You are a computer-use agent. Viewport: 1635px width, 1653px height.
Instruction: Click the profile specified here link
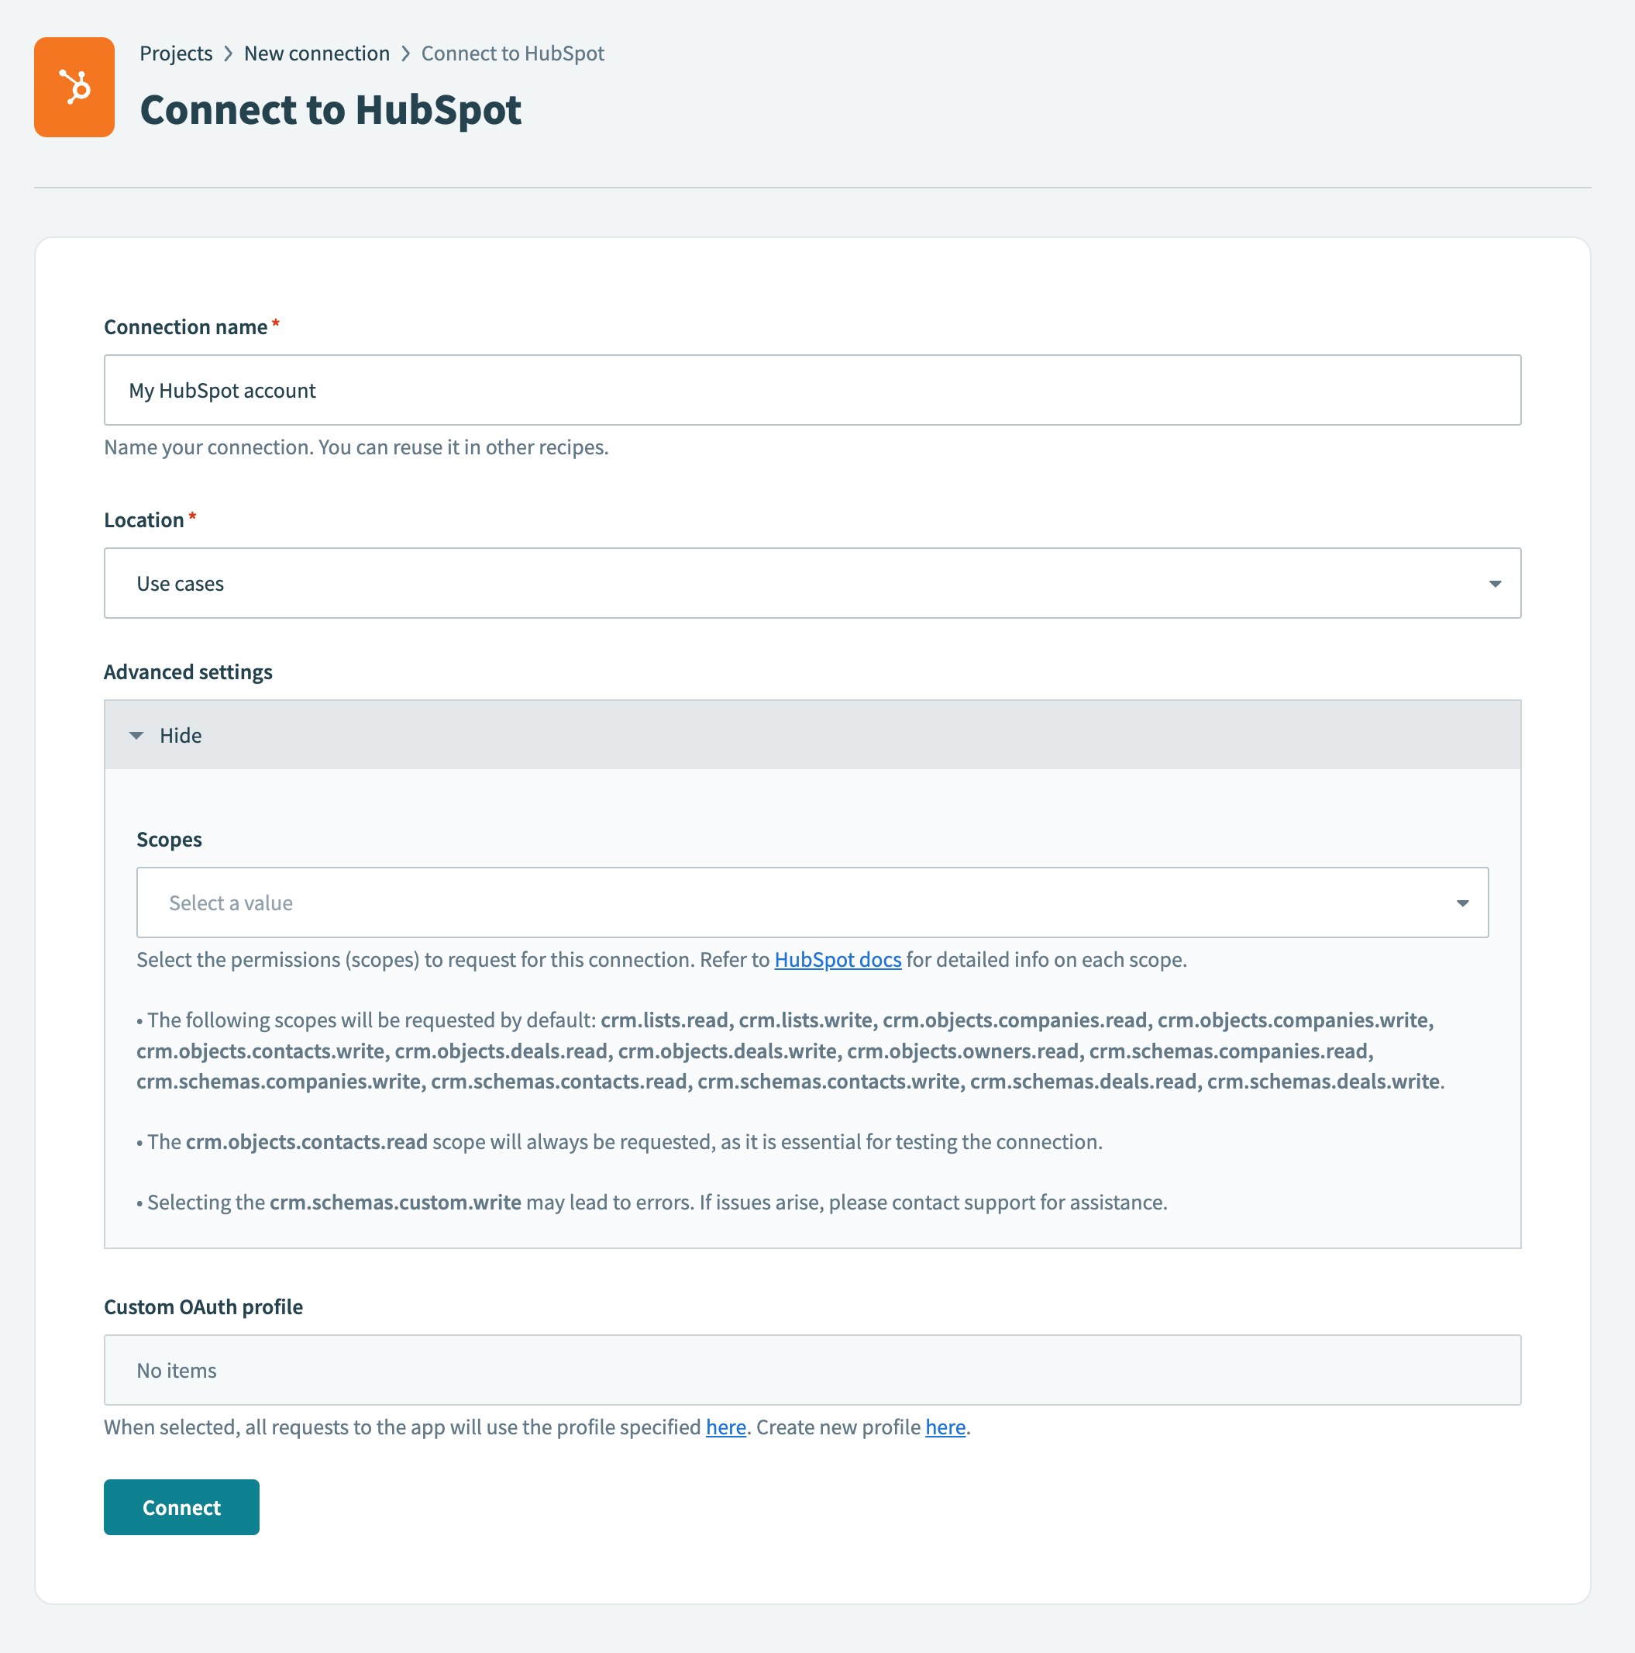pos(726,1427)
